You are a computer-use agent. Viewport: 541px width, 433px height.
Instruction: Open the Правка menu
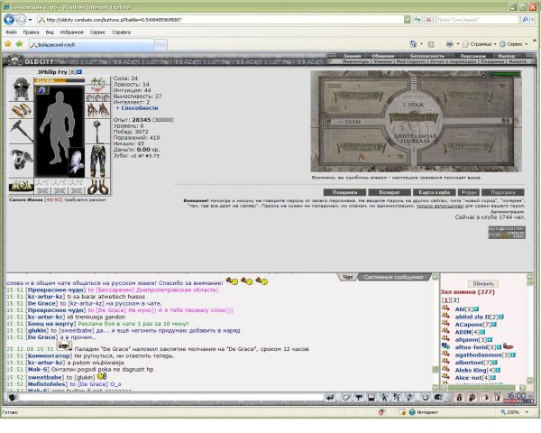point(31,32)
